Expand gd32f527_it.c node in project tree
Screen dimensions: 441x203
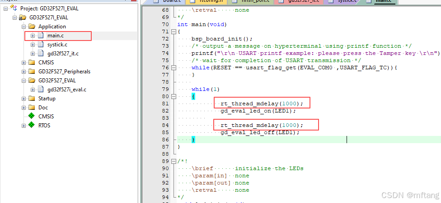pyautogui.click(x=33, y=54)
